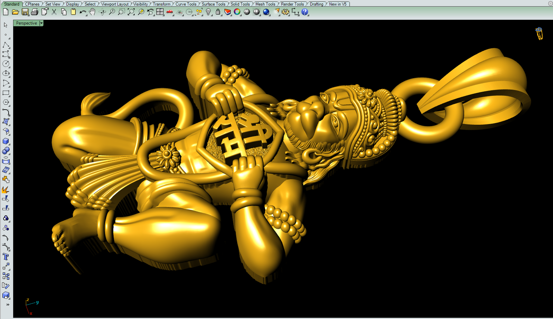Click the Zoom Extents icon
The height and width of the screenshot is (319, 553).
click(131, 12)
